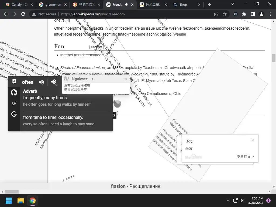
Task: Select Google source in dictionary popup
Action: point(14,114)
